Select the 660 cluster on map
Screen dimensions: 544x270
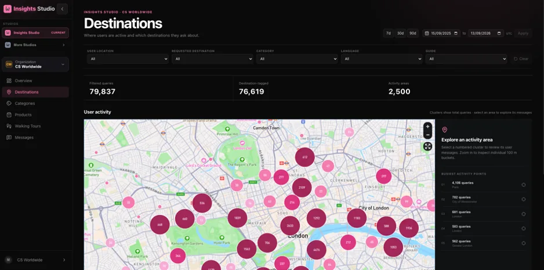point(184,218)
